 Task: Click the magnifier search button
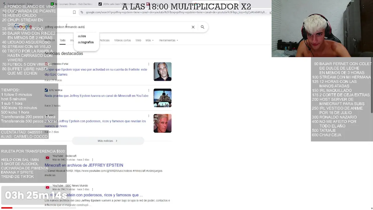(x=203, y=27)
